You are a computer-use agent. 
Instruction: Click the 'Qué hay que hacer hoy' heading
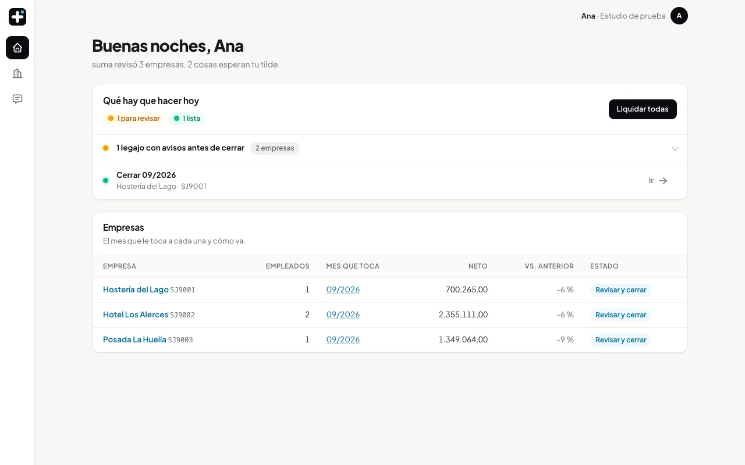click(151, 101)
